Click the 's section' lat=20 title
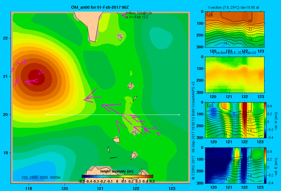Image resolution: width=281 pixels, height=191 pixels. pyautogui.click(x=234, y=53)
